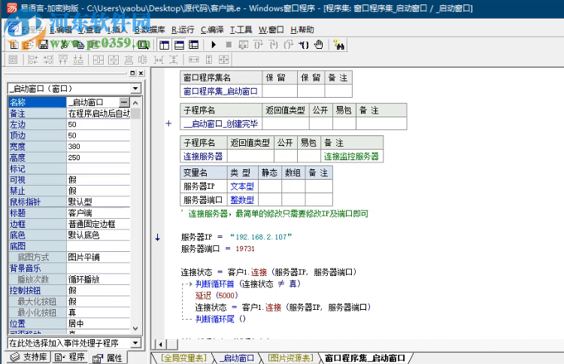Click the ellipsis button beside 名称 value
This screenshot has height=364, width=564.
pos(124,102)
